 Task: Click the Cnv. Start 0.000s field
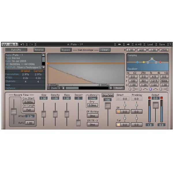pyautogui.click(x=29, y=102)
